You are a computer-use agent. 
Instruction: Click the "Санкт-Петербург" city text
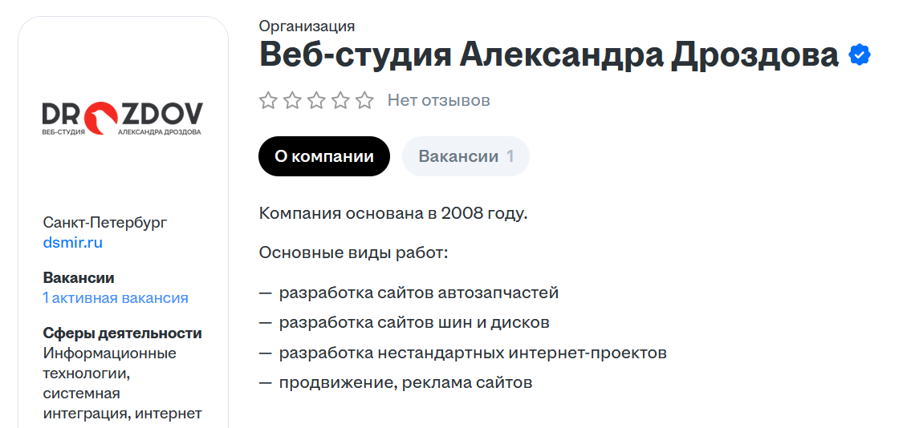105,222
